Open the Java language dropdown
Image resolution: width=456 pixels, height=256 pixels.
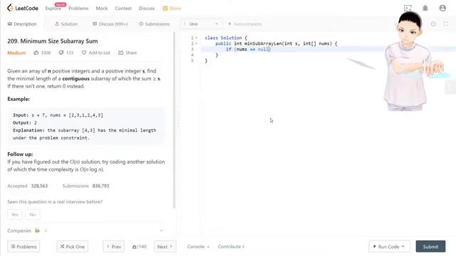[201, 23]
